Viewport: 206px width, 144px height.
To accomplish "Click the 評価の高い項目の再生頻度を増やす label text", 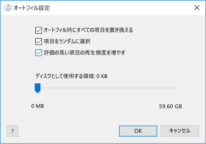I will point(84,52).
